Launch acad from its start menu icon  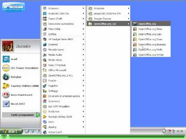[6, 59]
